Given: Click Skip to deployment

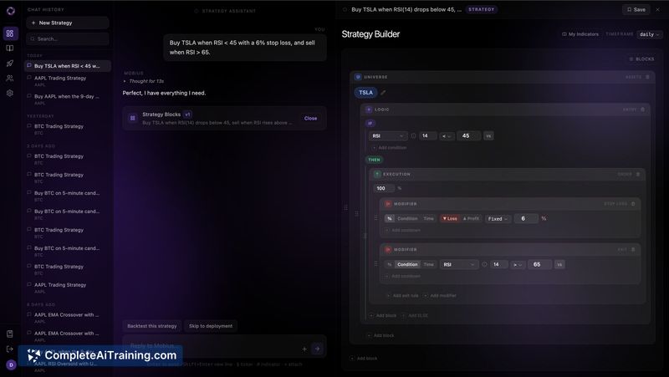Looking at the screenshot, I should coord(211,326).
